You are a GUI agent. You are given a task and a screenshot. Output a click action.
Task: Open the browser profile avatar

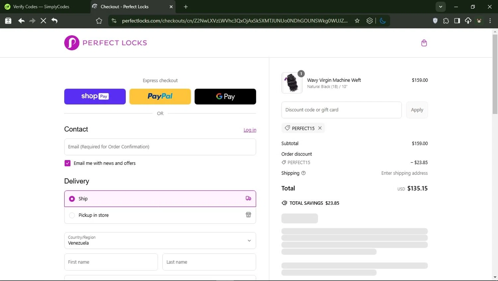coord(479,21)
